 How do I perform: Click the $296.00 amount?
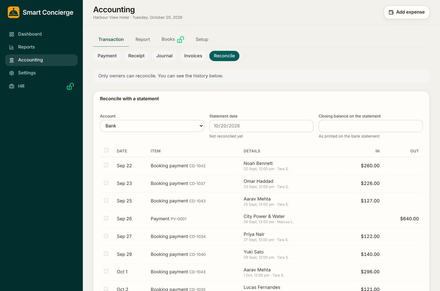[x=370, y=272]
